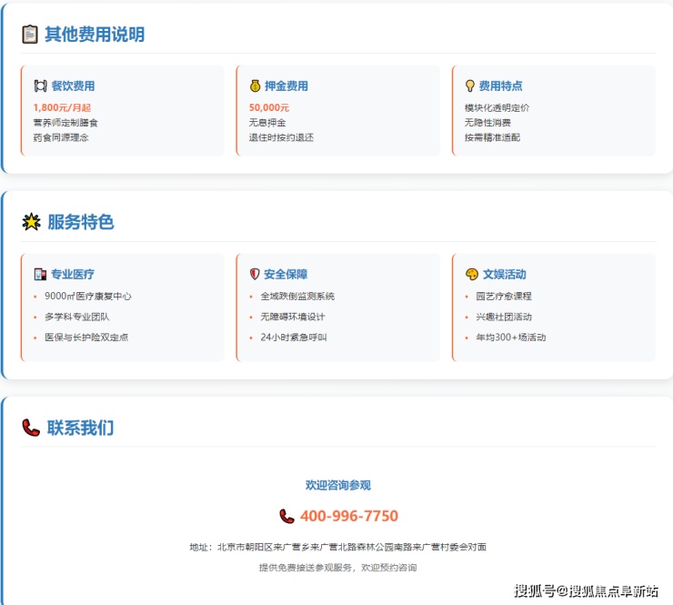Select the 年均300+场活动 list item

tap(510, 338)
